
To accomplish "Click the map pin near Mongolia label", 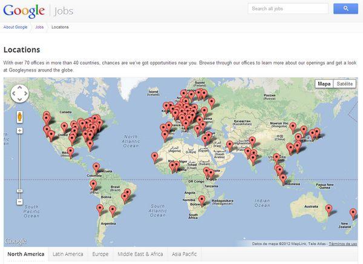I will tap(293, 128).
